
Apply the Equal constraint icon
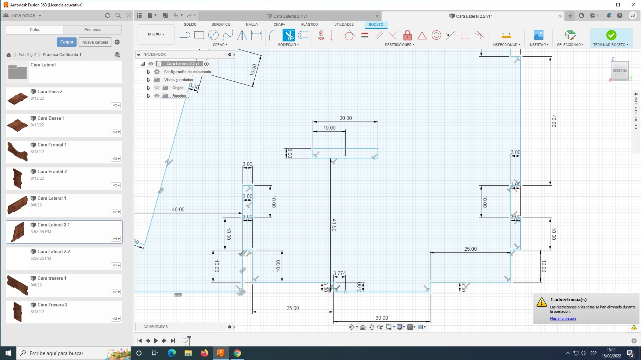pos(364,35)
